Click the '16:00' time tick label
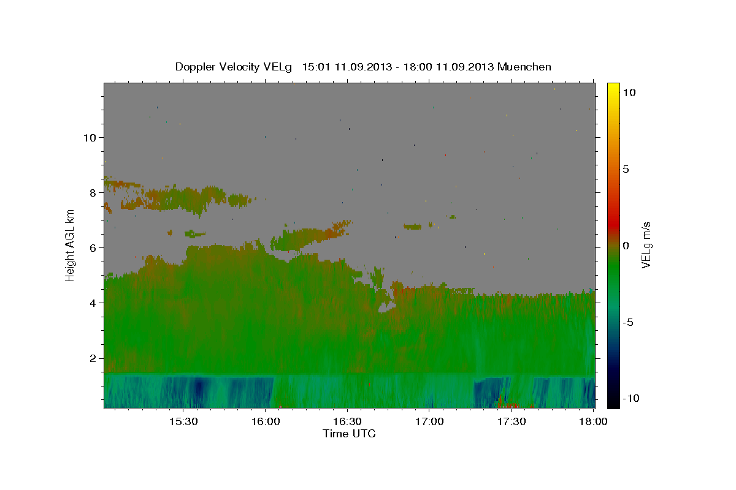This screenshot has height=490, width=736. [265, 421]
